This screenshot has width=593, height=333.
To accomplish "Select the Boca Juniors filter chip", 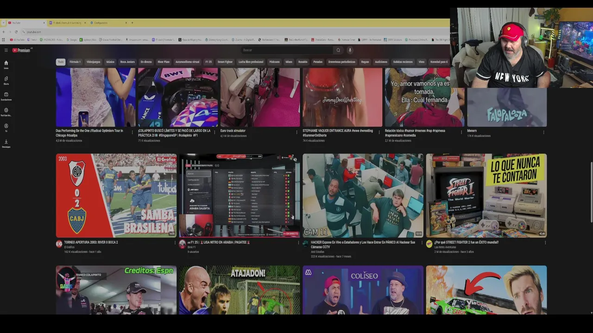I will click(x=127, y=62).
